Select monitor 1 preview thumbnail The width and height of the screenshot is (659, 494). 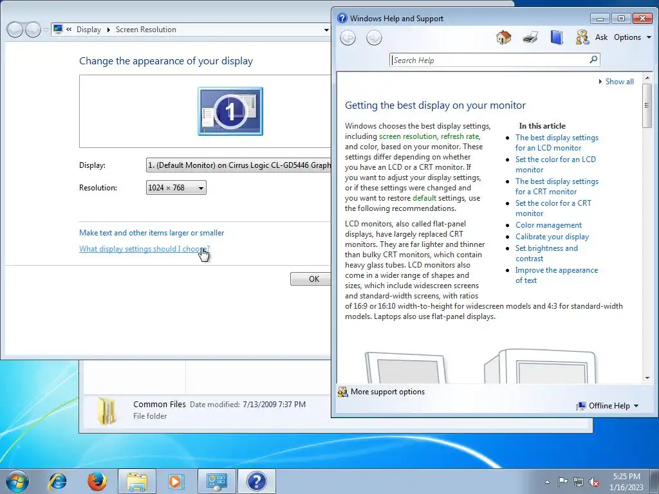click(x=230, y=111)
